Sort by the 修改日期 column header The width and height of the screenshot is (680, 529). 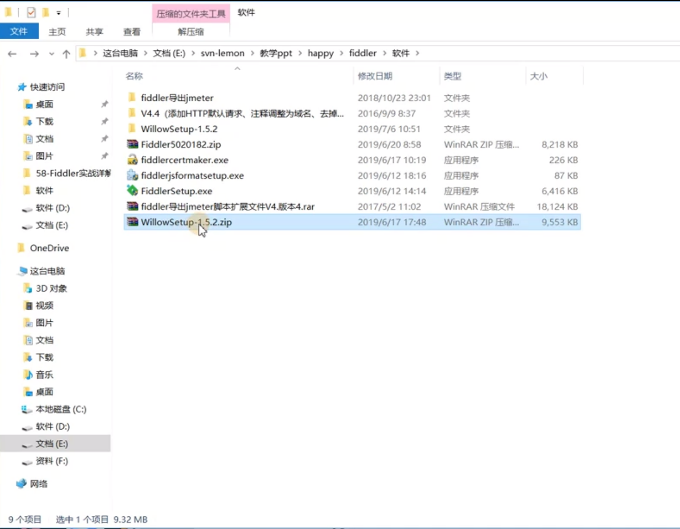375,76
